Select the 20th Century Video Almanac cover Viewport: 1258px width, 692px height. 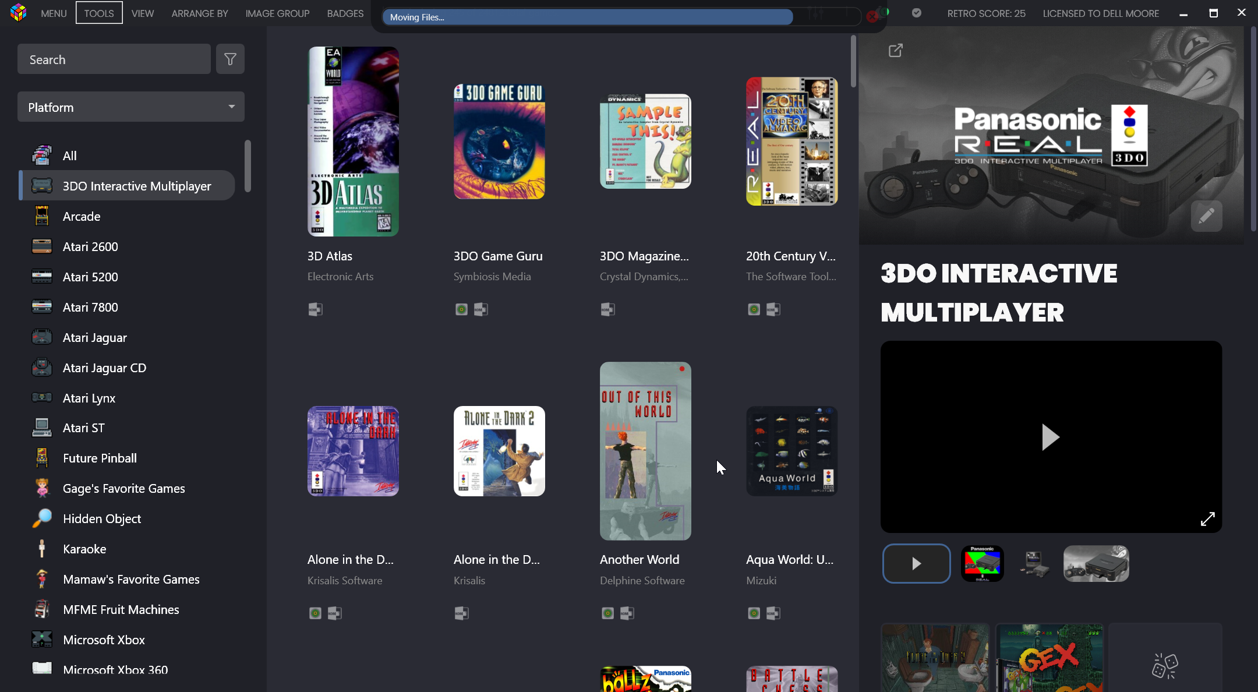pos(791,142)
